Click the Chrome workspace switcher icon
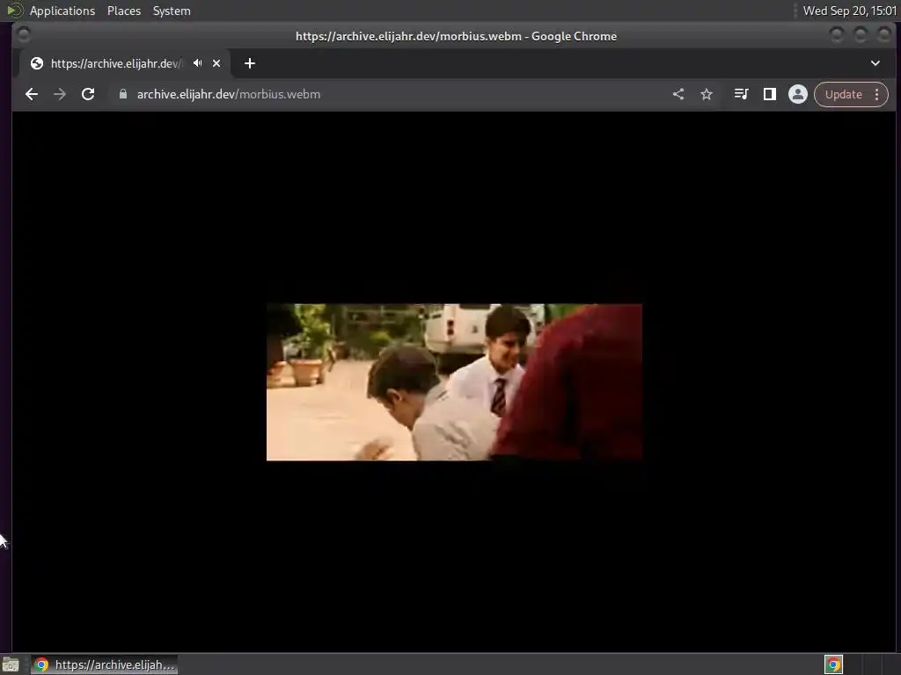Image resolution: width=901 pixels, height=675 pixels. pos(834,664)
